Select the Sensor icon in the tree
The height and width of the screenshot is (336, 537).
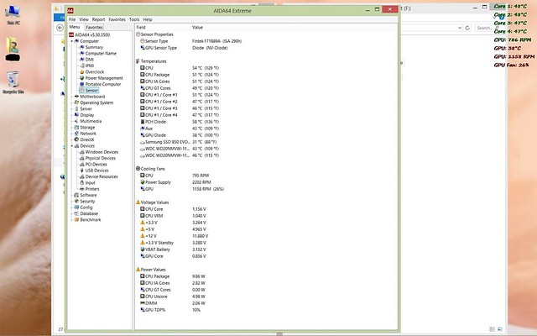click(x=82, y=91)
